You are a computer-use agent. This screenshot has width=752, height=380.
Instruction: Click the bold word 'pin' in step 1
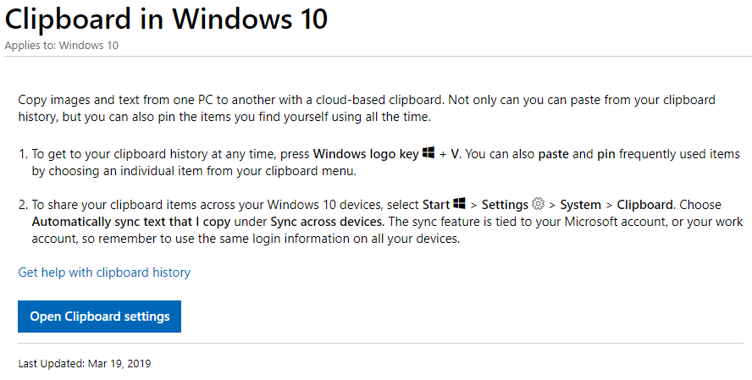click(606, 154)
